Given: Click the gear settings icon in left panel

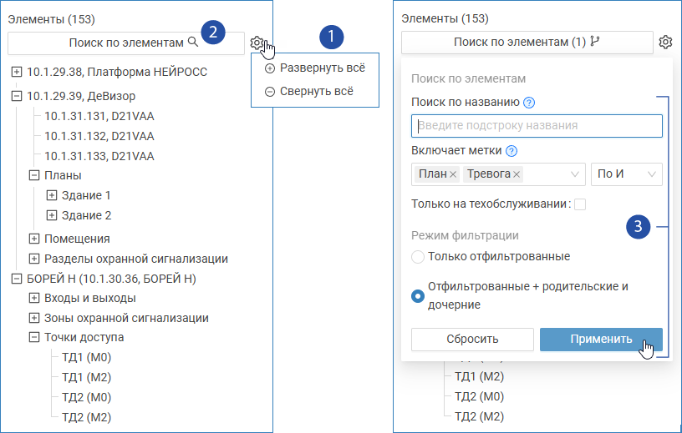Looking at the screenshot, I should 257,42.
